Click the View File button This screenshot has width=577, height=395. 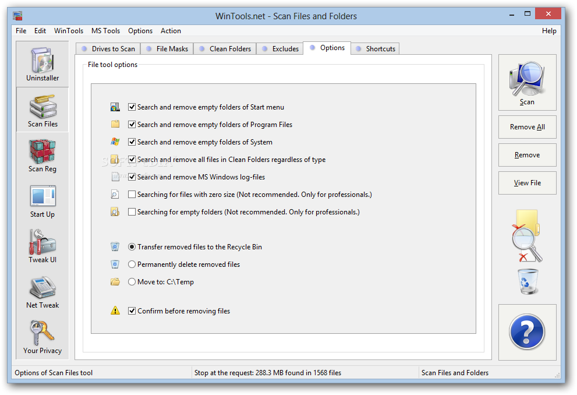(528, 183)
